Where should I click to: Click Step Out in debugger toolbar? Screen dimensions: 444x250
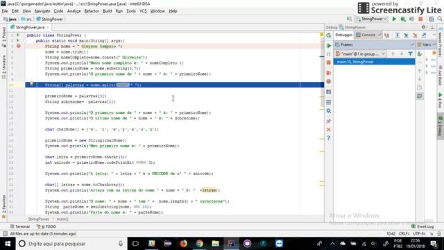point(424,35)
